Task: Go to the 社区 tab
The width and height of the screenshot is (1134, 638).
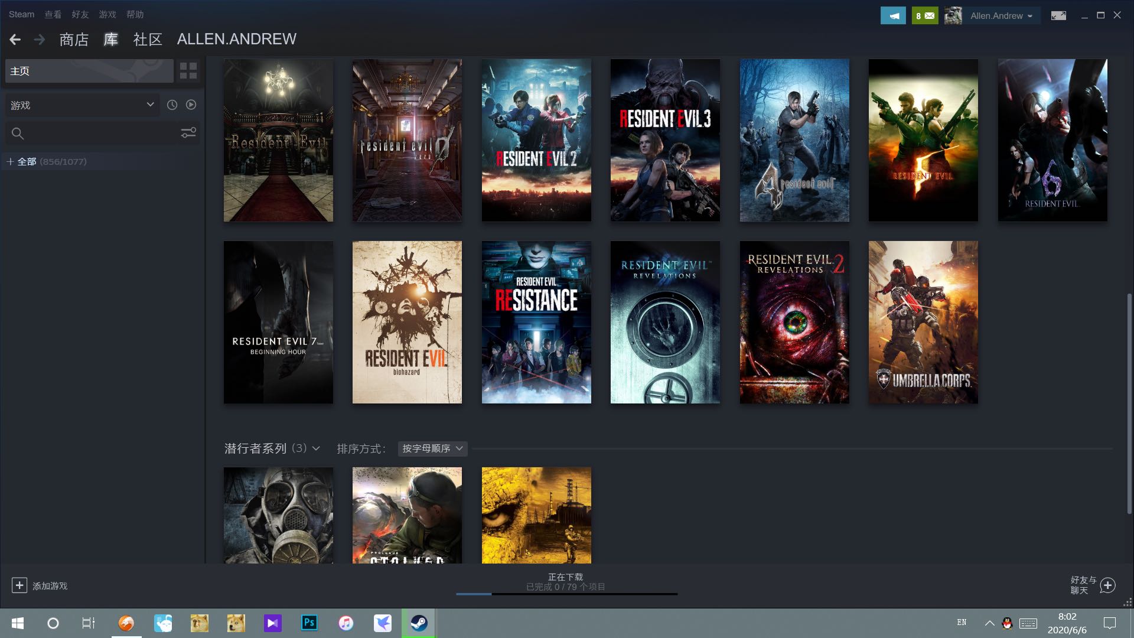Action: (148, 40)
